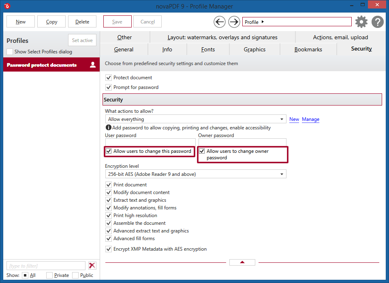
Task: Open the Allow everything actions dropdown
Action: [195, 119]
